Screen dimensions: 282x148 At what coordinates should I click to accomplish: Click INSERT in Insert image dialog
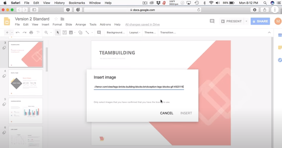(186, 113)
